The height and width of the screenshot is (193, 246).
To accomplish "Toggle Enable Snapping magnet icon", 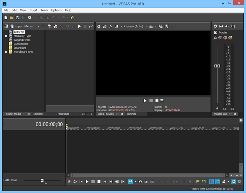I will [x=211, y=181].
